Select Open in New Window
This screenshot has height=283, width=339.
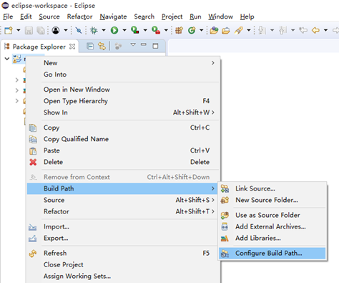click(123, 90)
